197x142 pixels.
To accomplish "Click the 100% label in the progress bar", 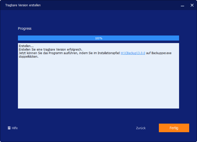I will click(x=98, y=38).
